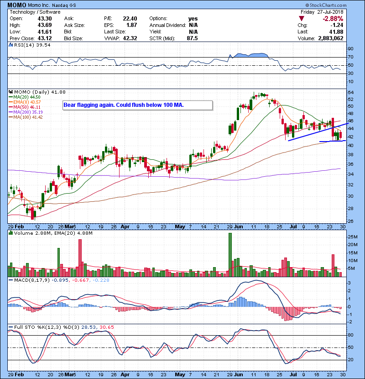Click the EPS value 1.87
The width and height of the screenshot is (365, 379).
tap(132, 25)
